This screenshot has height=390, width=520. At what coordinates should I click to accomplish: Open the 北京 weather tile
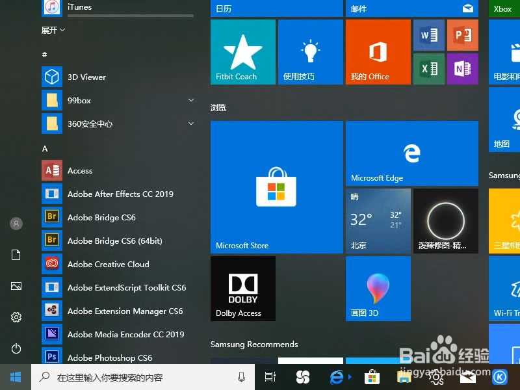click(x=378, y=221)
